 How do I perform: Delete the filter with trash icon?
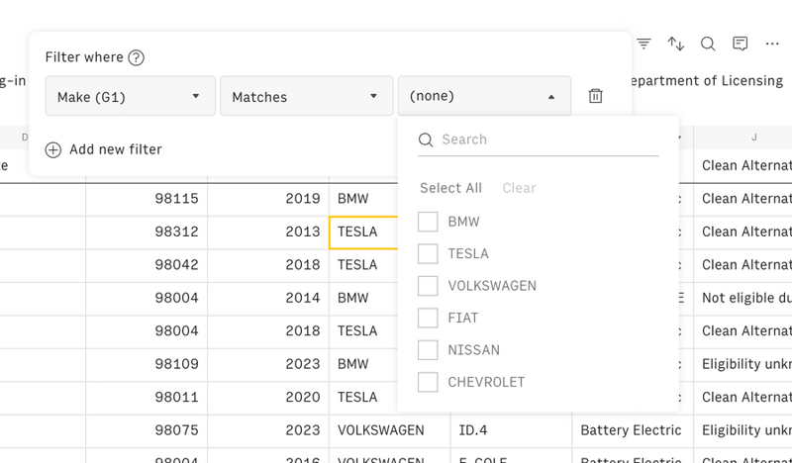tap(596, 96)
